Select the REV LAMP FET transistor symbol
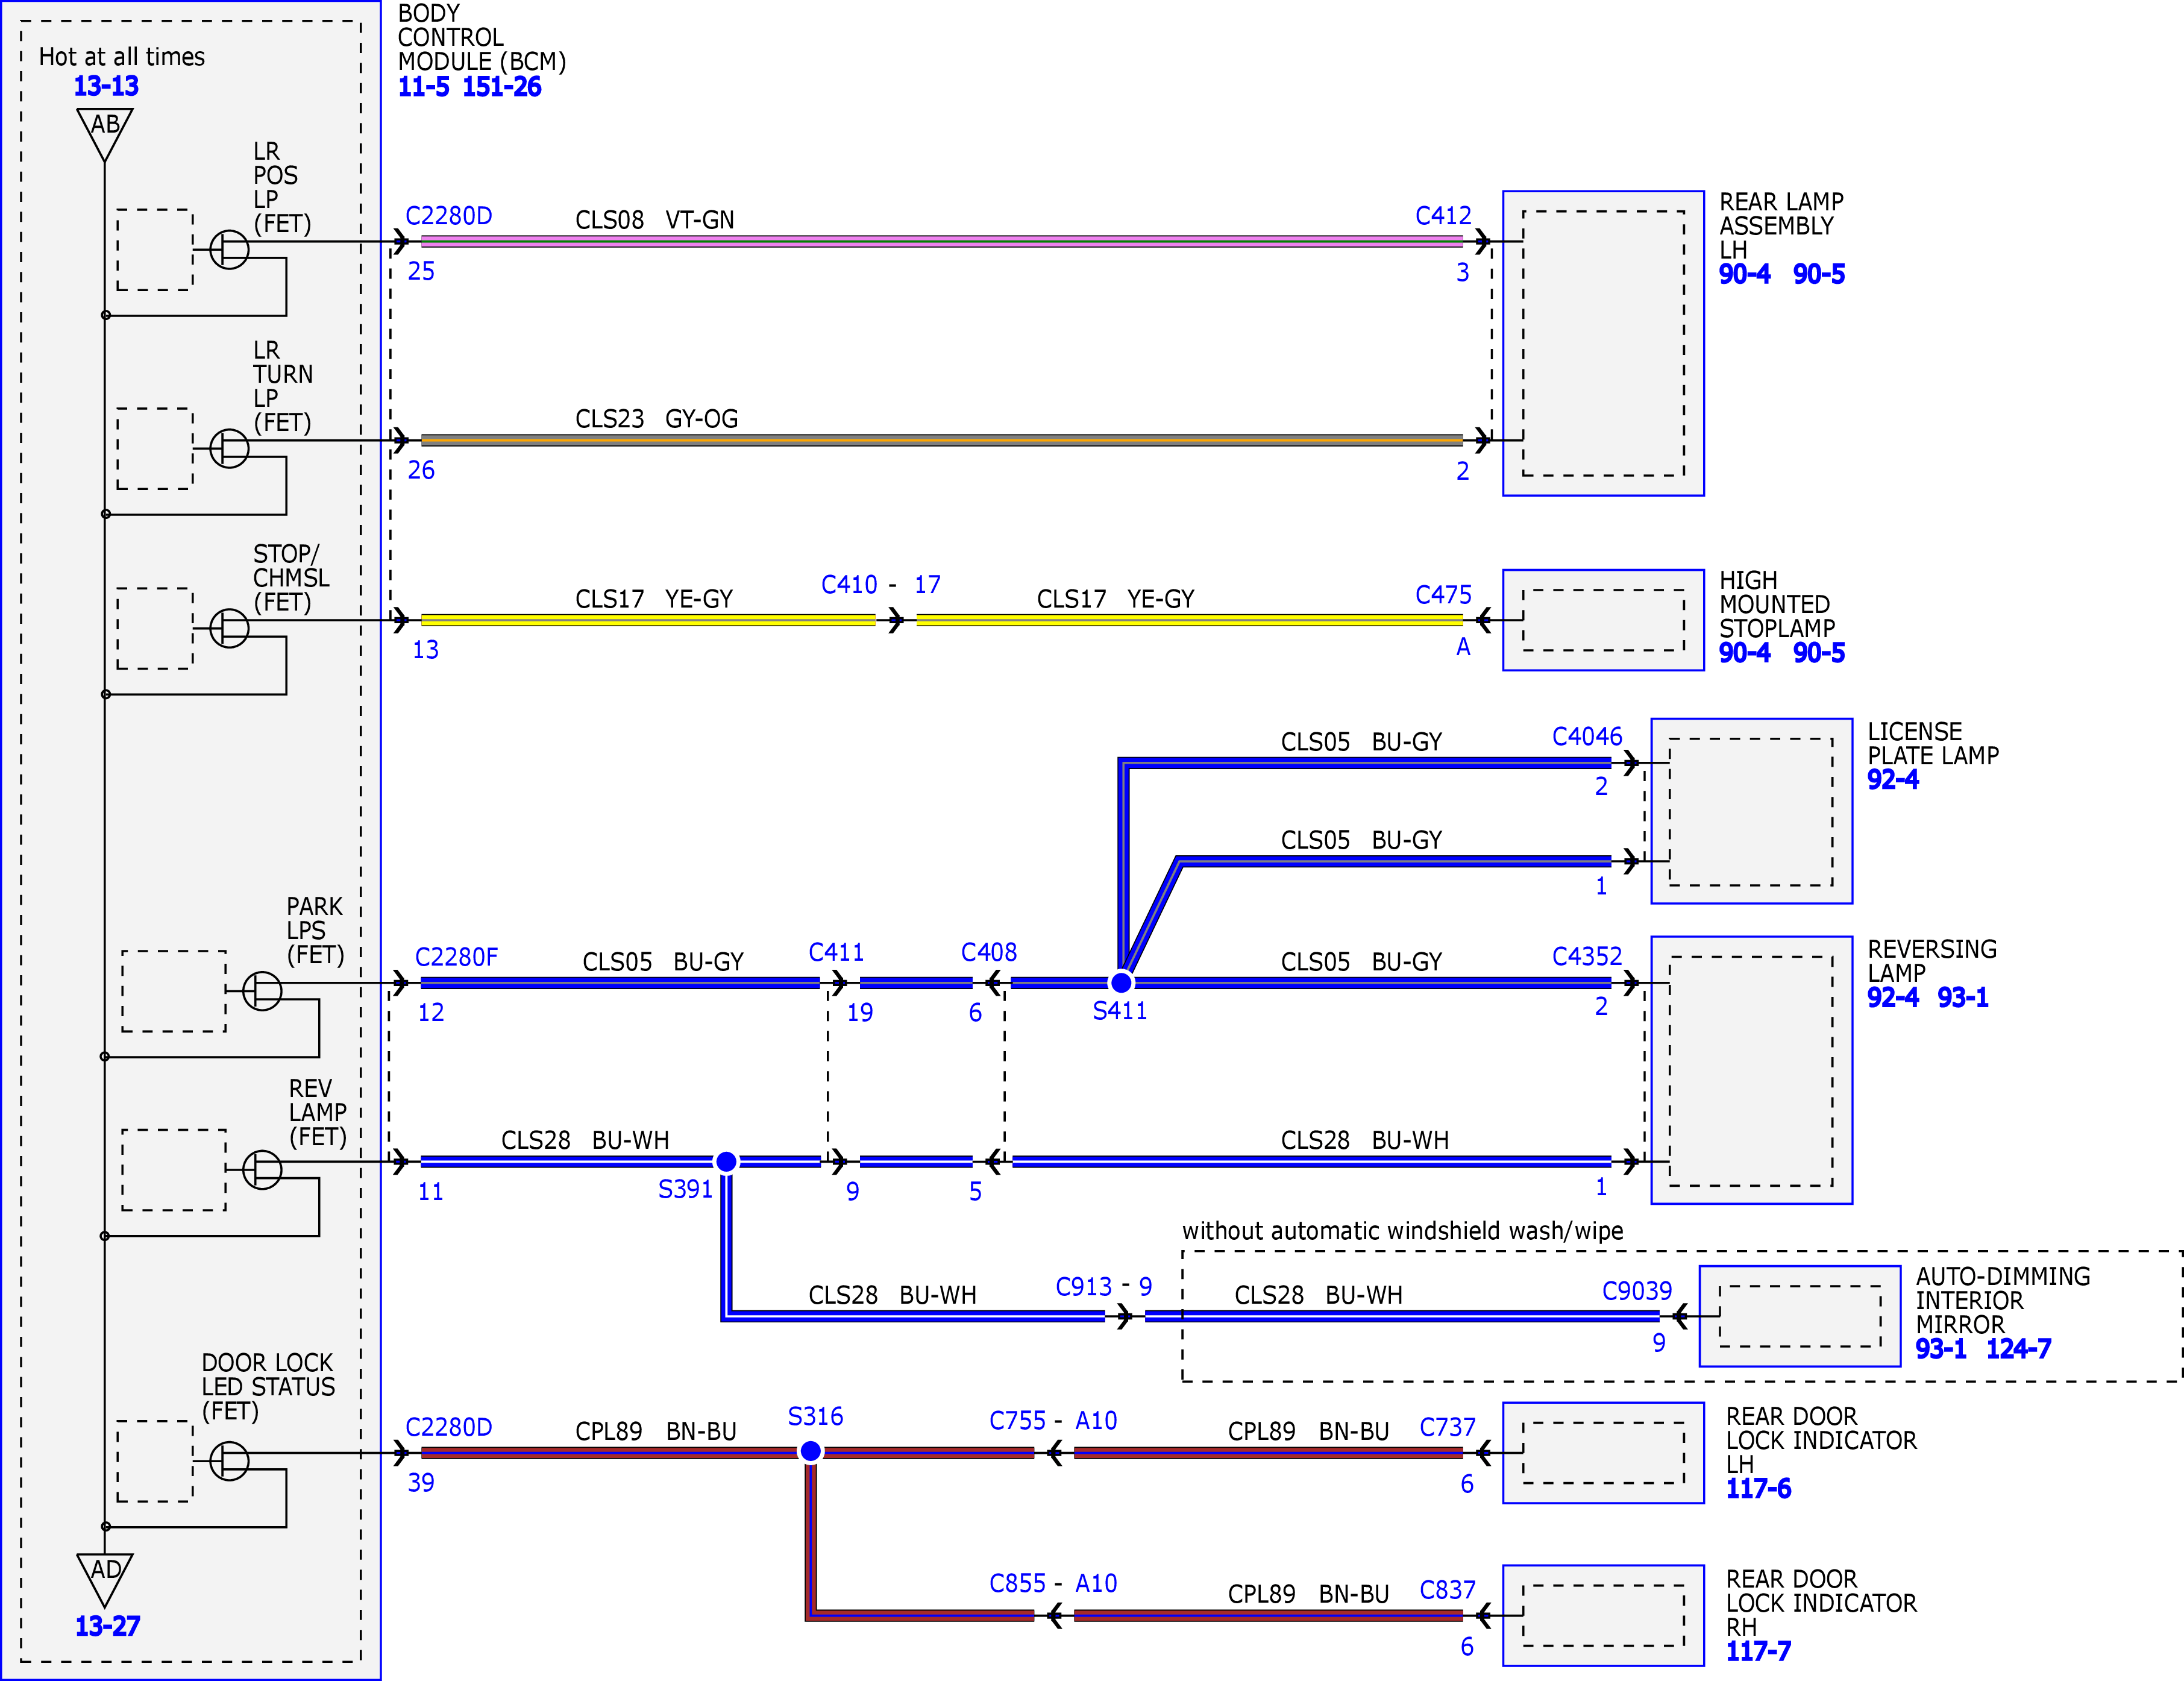2184x1681 pixels. tap(262, 1169)
